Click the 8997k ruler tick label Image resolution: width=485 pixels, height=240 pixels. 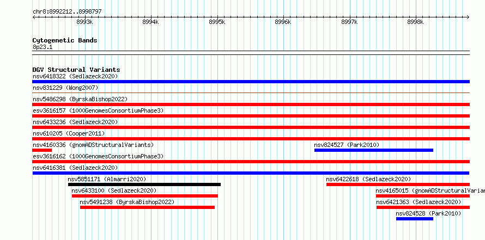349,22
